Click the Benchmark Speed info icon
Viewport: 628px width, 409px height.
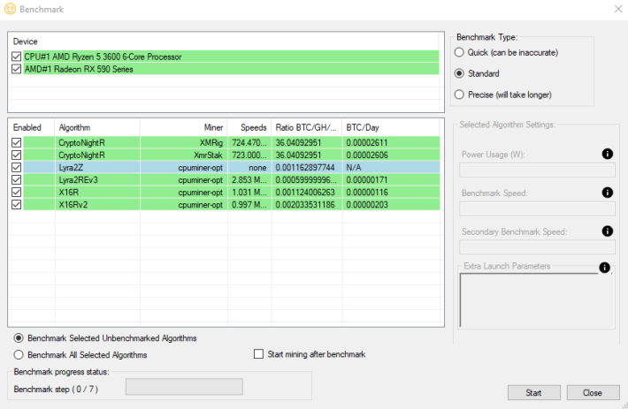click(x=607, y=193)
